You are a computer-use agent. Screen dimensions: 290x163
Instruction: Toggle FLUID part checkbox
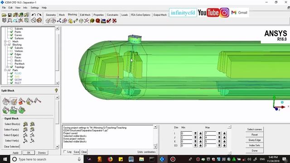(x=12, y=73)
